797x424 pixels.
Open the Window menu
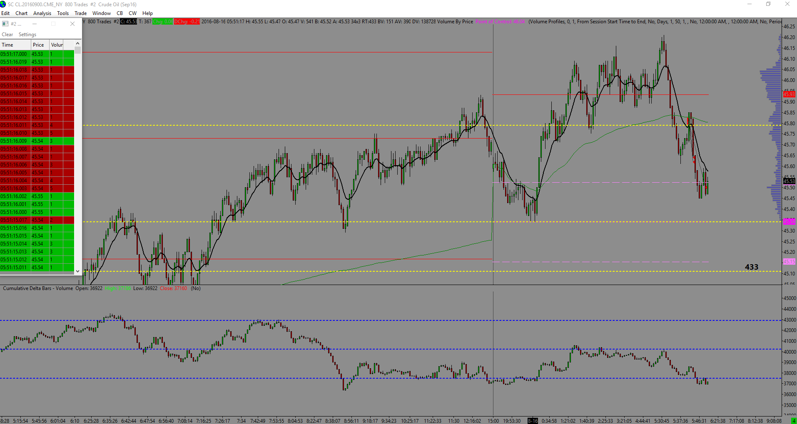point(102,13)
